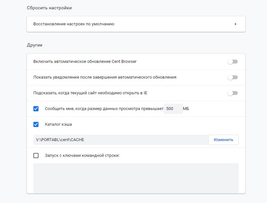
Task: Click the arrow icon beside Восстановление настроек
Action: tap(236, 24)
